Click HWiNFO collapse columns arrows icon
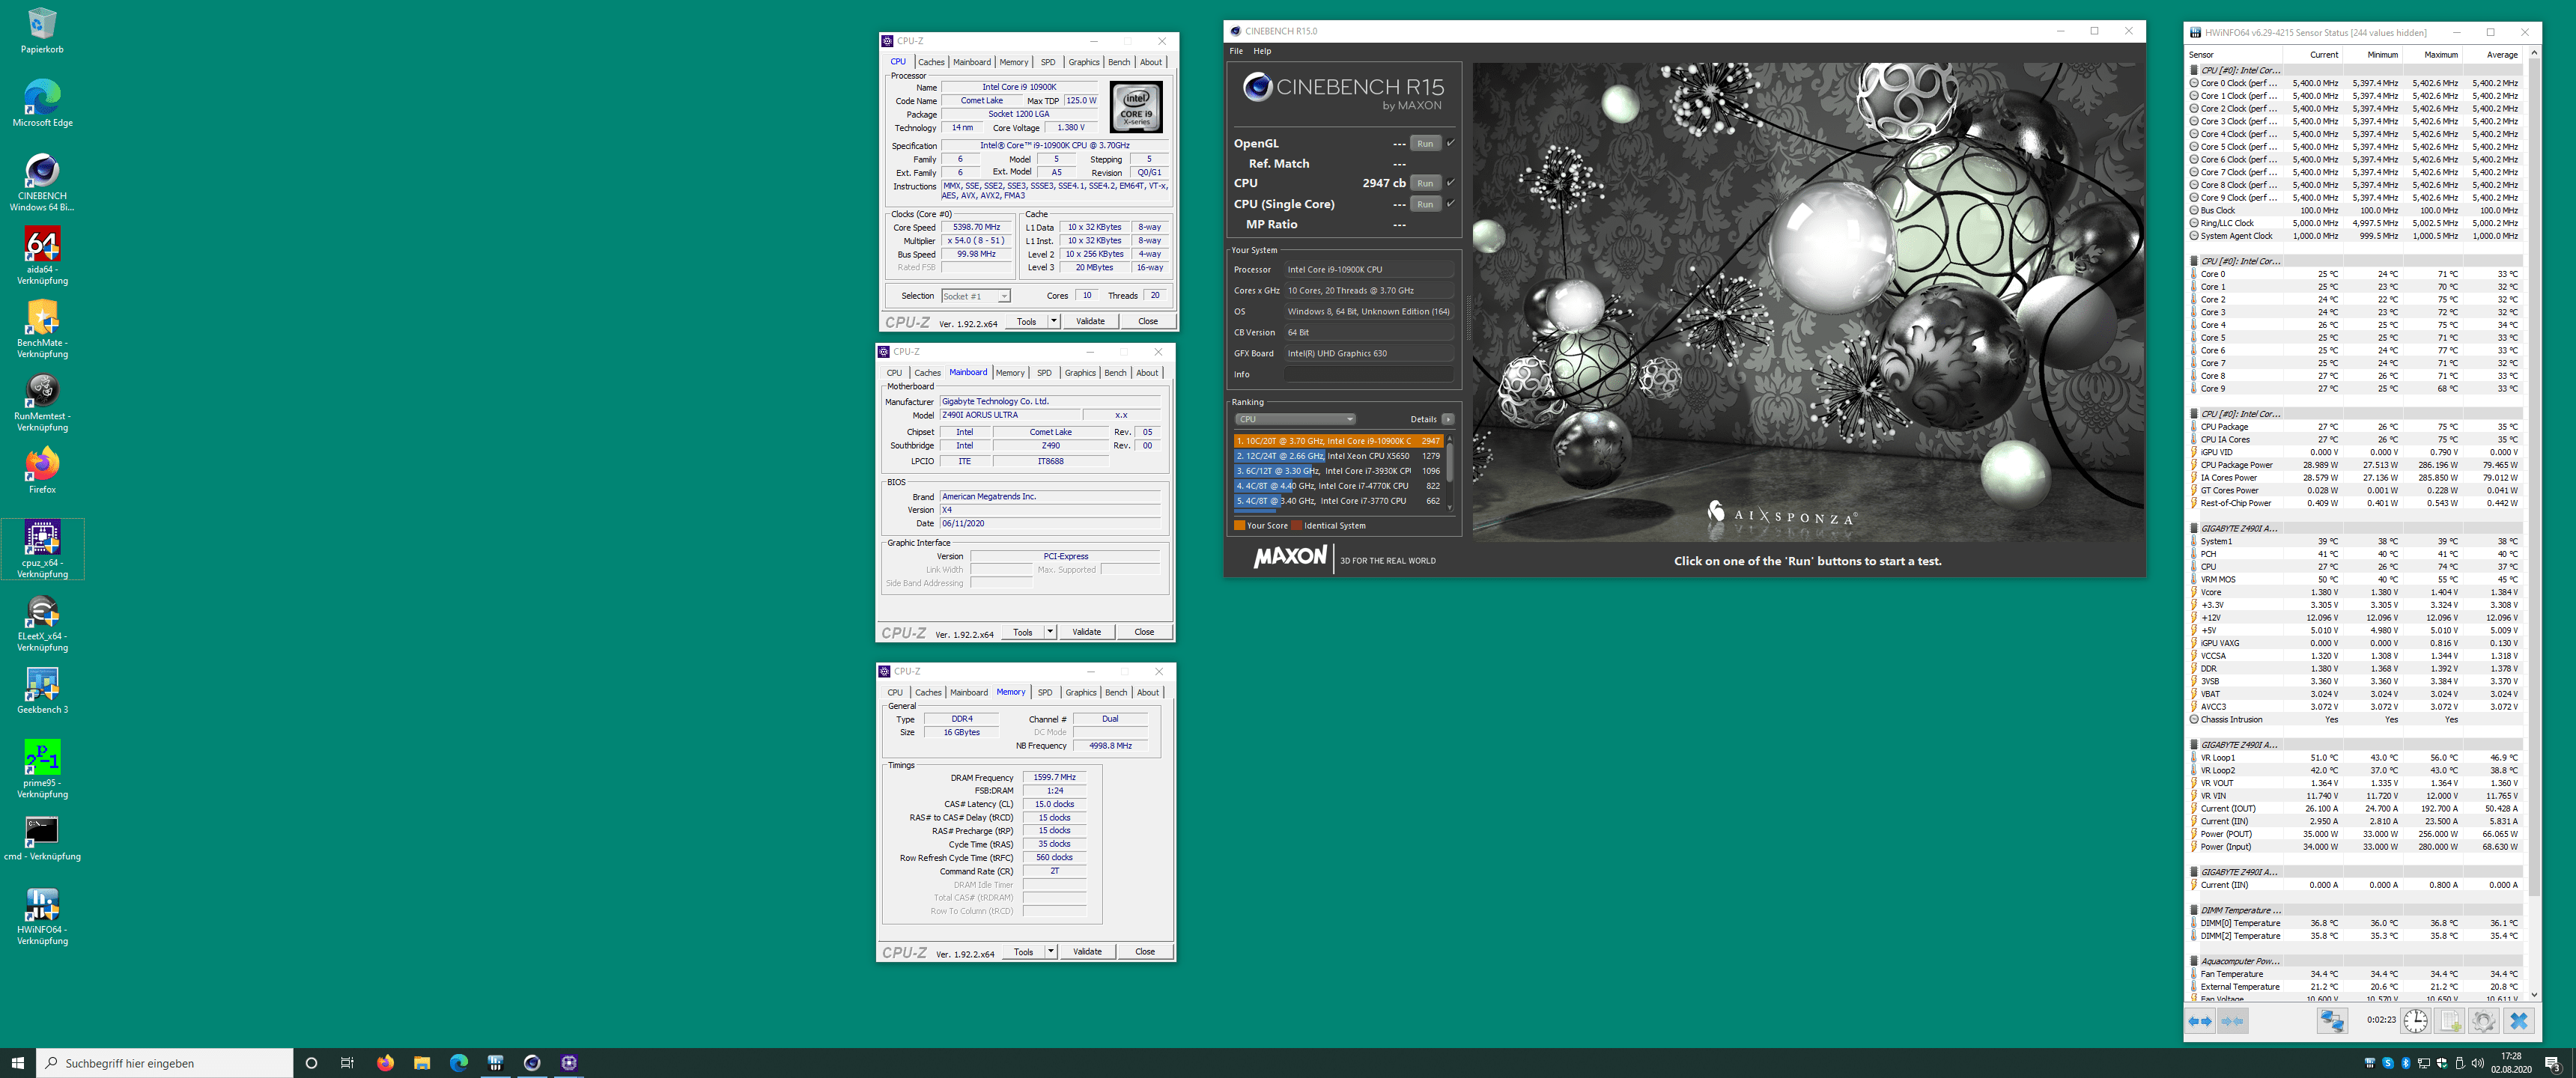 2232,1021
